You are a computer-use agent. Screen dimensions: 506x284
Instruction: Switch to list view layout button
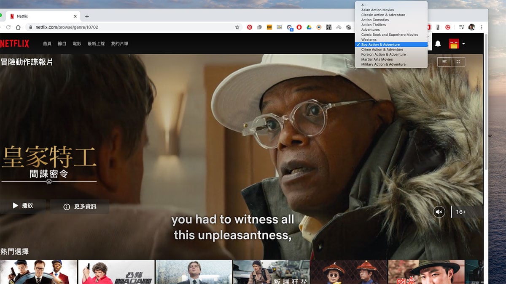pyautogui.click(x=444, y=62)
